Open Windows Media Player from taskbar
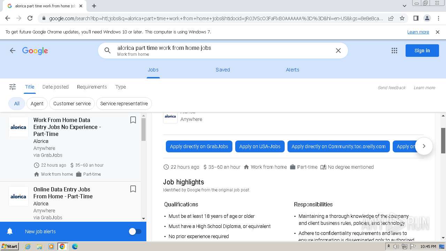The width and height of the screenshot is (446, 251). [x=51, y=246]
